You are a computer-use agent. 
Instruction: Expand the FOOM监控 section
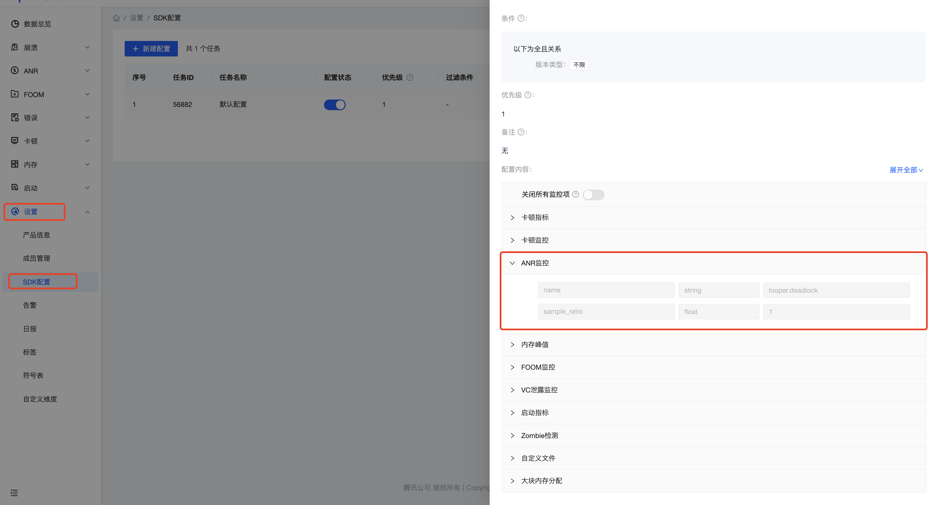click(714, 367)
